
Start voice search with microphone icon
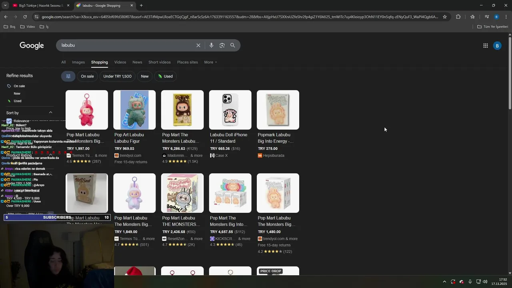tap(211, 45)
